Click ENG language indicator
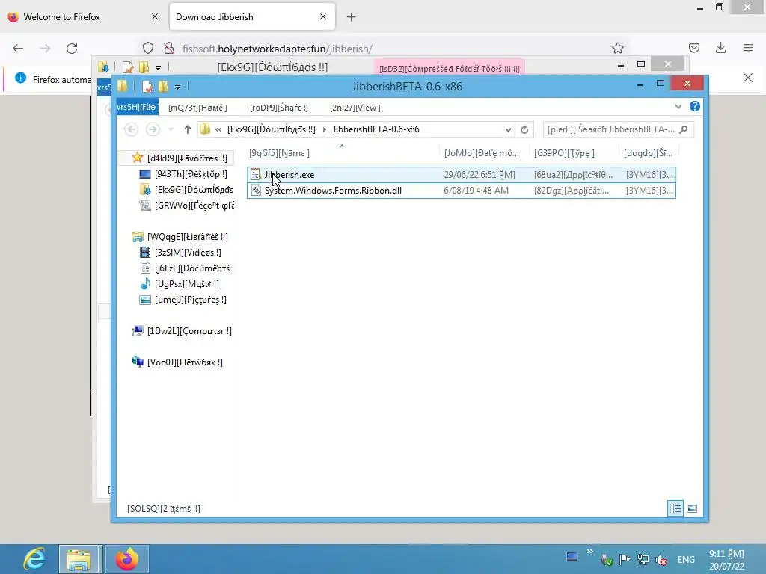Image resolution: width=766 pixels, height=574 pixels. tap(686, 560)
